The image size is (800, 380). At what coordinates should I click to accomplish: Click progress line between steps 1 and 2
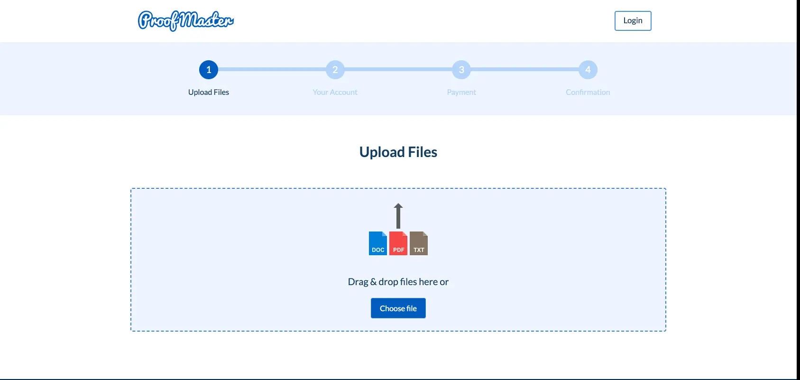(x=272, y=69)
